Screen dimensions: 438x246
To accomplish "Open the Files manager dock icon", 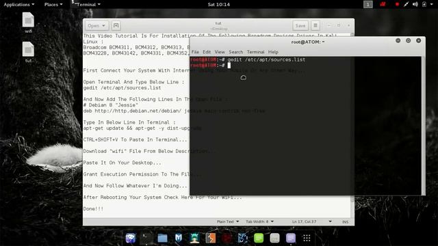I will pyautogui.click(x=162, y=238).
